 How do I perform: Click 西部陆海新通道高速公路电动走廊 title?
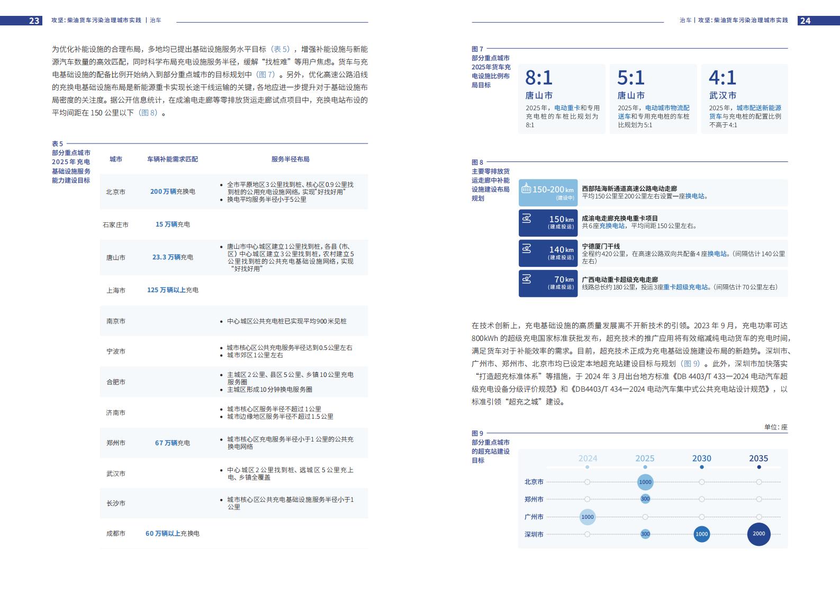[629, 188]
